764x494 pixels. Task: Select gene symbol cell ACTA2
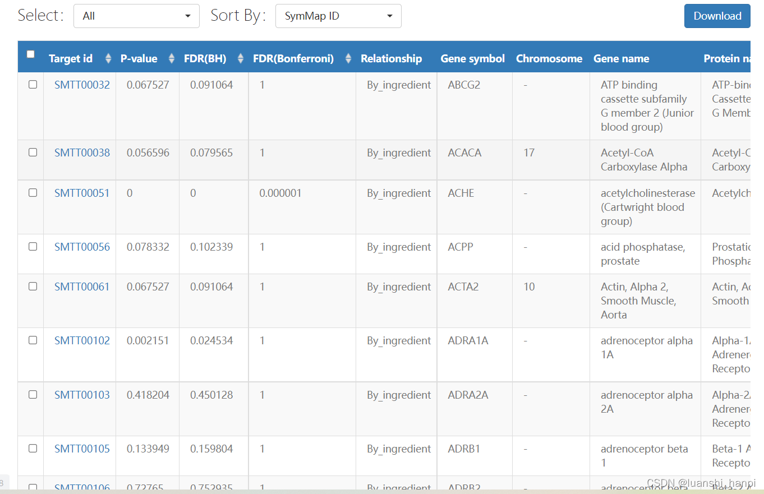click(463, 287)
